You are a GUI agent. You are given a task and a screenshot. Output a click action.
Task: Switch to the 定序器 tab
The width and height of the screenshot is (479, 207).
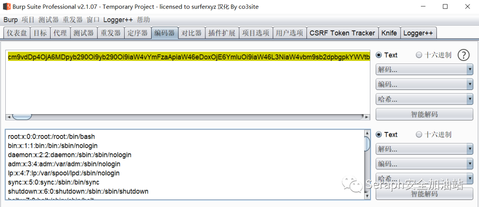(137, 33)
